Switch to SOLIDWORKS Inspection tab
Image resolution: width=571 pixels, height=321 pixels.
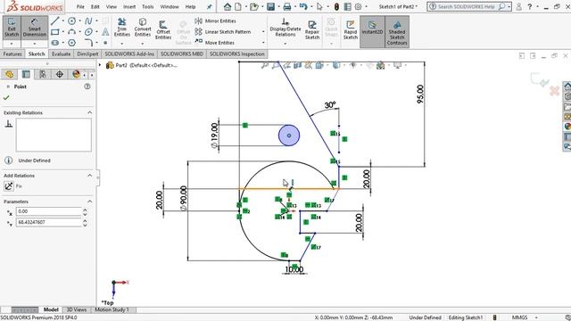[x=237, y=53]
